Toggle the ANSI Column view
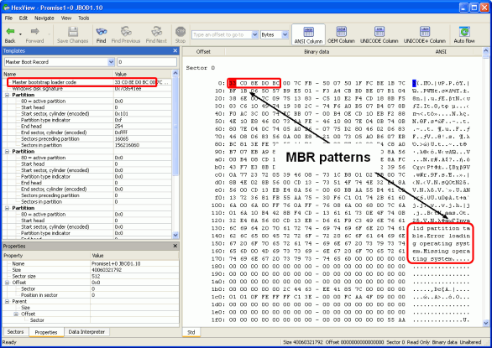This screenshot has width=492, height=348. pyautogui.click(x=308, y=34)
